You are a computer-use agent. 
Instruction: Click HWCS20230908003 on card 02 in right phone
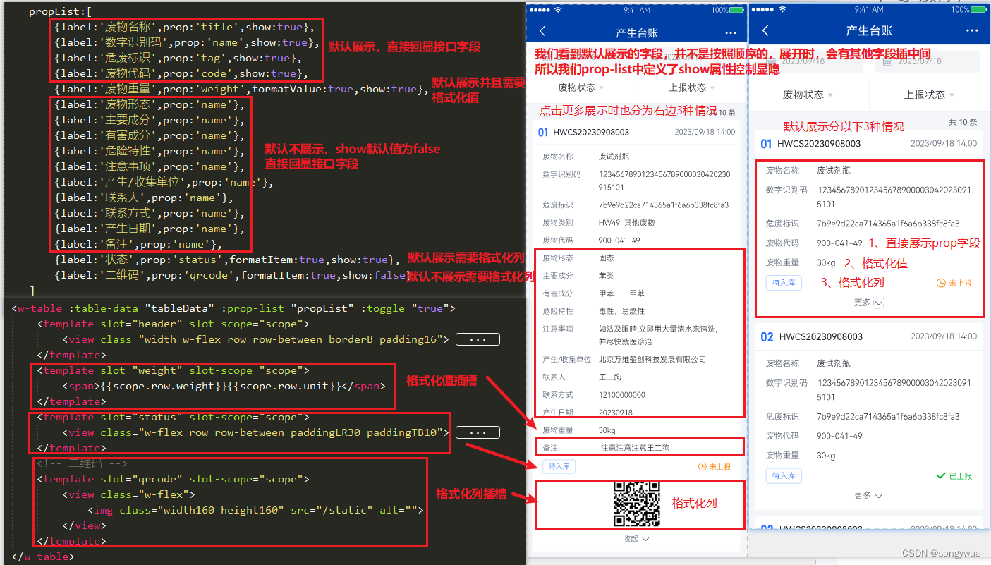821,337
